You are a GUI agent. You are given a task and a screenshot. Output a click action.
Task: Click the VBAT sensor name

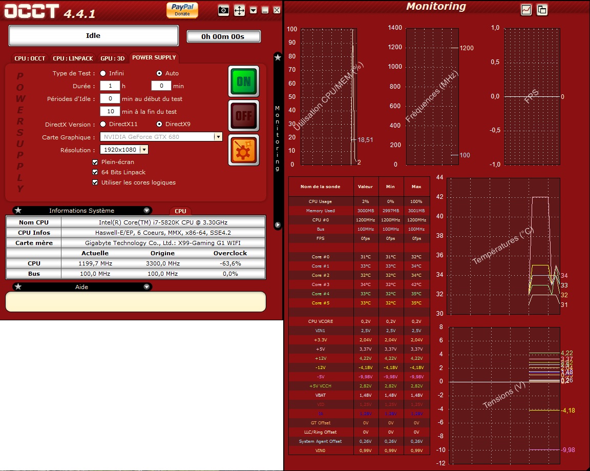321,395
